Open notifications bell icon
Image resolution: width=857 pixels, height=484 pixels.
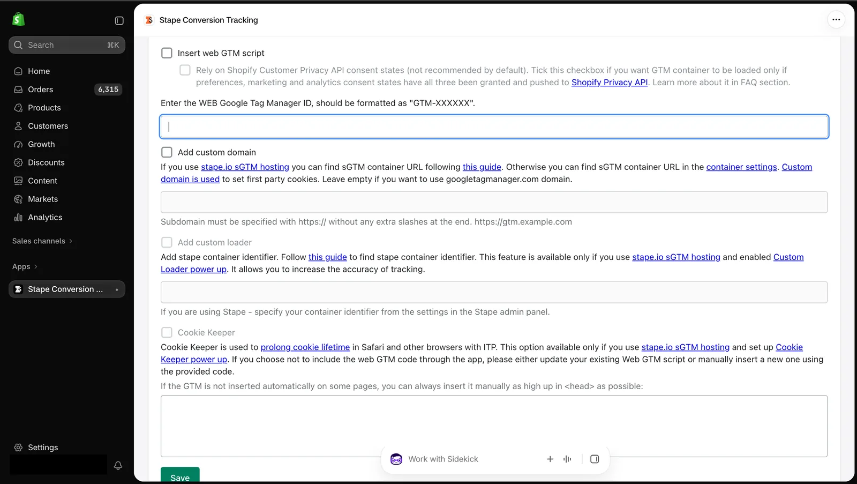click(x=118, y=465)
